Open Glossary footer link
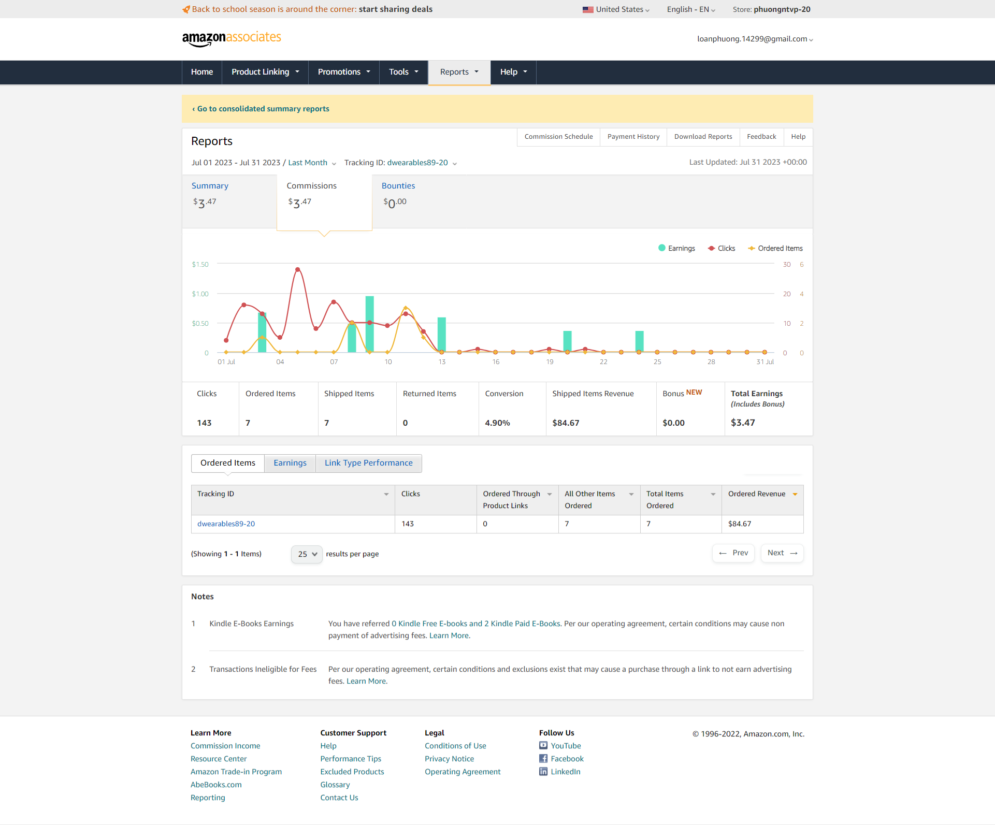This screenshot has width=995, height=825. [x=335, y=785]
